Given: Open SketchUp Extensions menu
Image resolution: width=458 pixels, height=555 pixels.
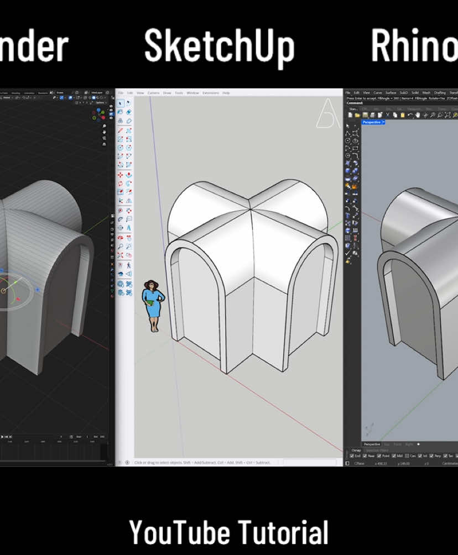Looking at the screenshot, I should (211, 93).
